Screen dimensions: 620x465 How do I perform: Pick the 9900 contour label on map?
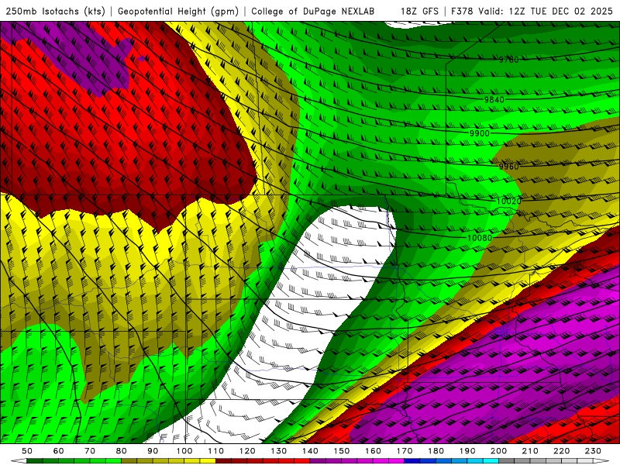point(480,133)
